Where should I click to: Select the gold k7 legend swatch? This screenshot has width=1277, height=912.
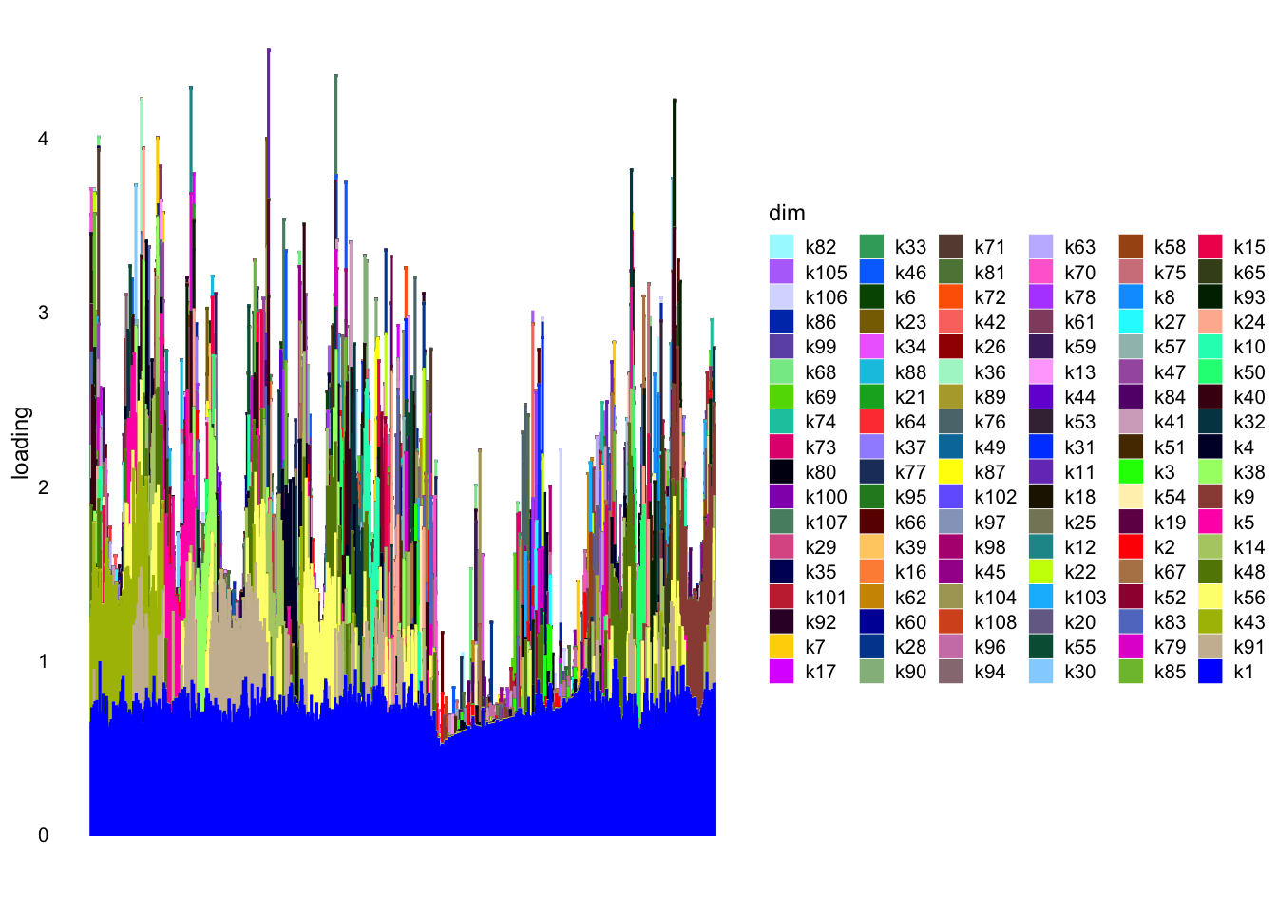(x=781, y=647)
